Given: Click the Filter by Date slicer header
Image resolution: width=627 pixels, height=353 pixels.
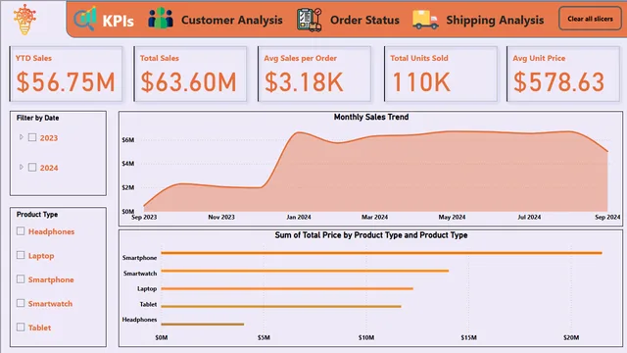Looking at the screenshot, I should point(37,118).
